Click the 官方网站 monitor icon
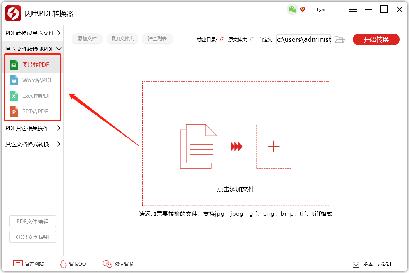Viewport: 409px width, 273px height. coord(18,264)
